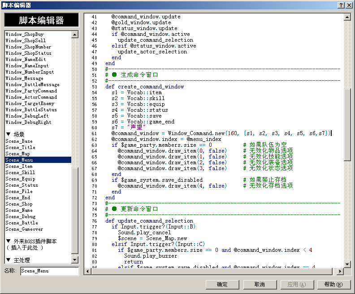Click the '声望' string on line 60

coord(136,127)
